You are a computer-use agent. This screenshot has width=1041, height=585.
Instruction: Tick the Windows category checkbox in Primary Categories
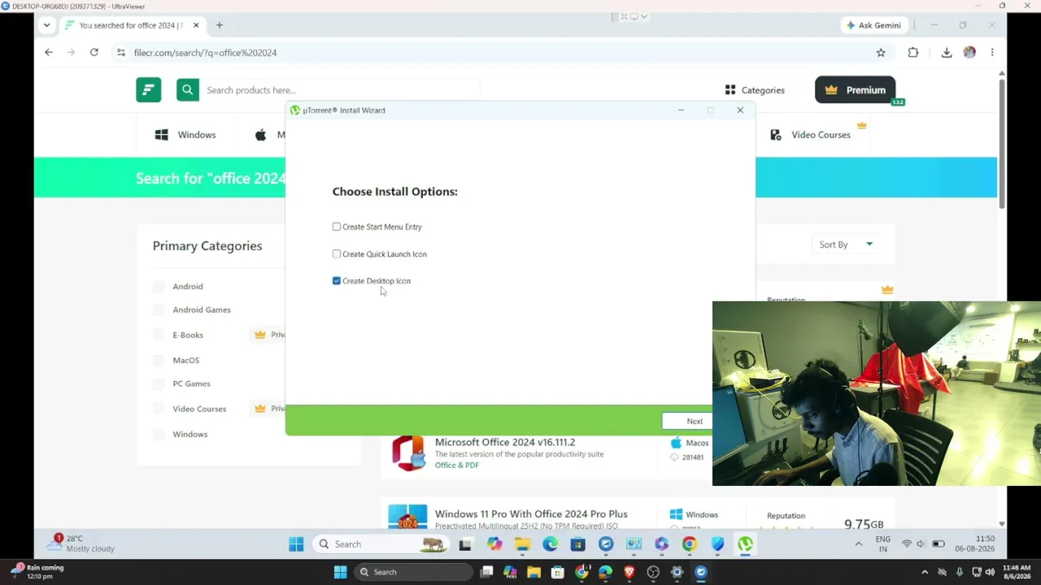pyautogui.click(x=159, y=435)
